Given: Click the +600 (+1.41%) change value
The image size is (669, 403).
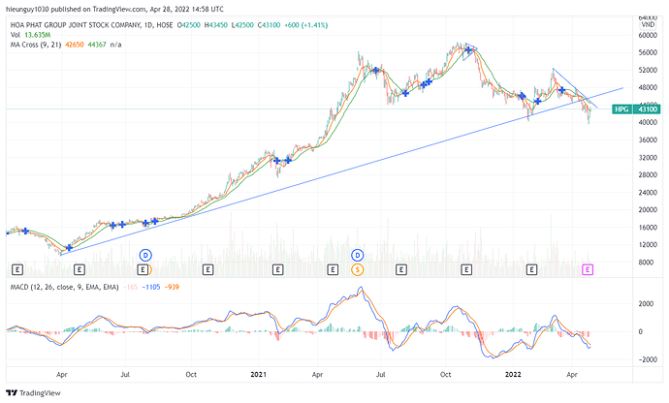Looking at the screenshot, I should pyautogui.click(x=306, y=25).
